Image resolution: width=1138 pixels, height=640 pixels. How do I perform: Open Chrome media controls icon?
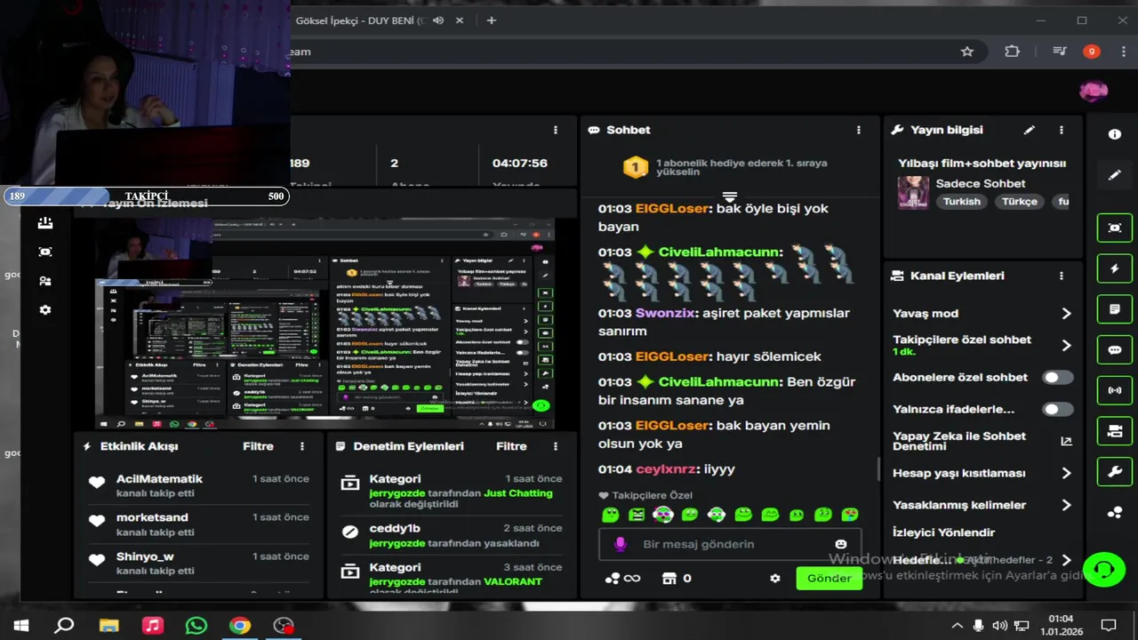tap(1059, 52)
